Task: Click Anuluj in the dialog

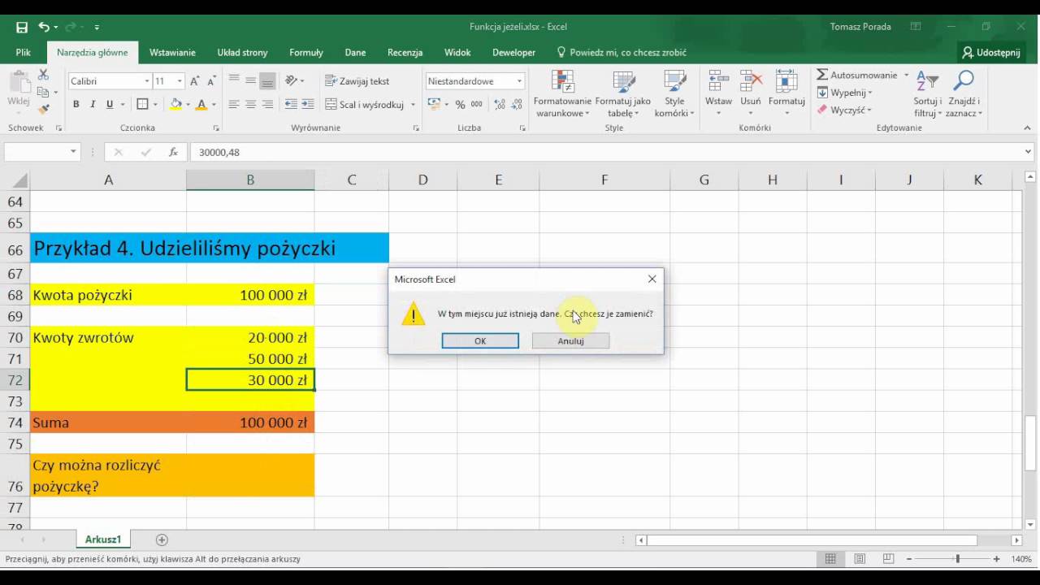Action: click(x=570, y=341)
